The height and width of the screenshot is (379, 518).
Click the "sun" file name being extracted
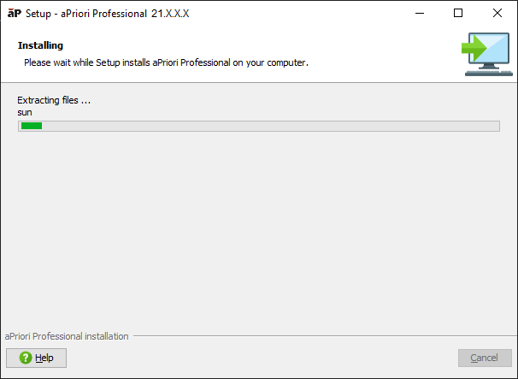(x=25, y=112)
